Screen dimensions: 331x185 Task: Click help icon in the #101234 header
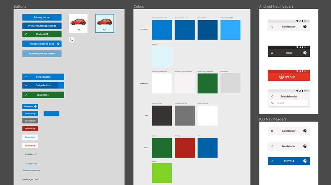tap(305, 161)
